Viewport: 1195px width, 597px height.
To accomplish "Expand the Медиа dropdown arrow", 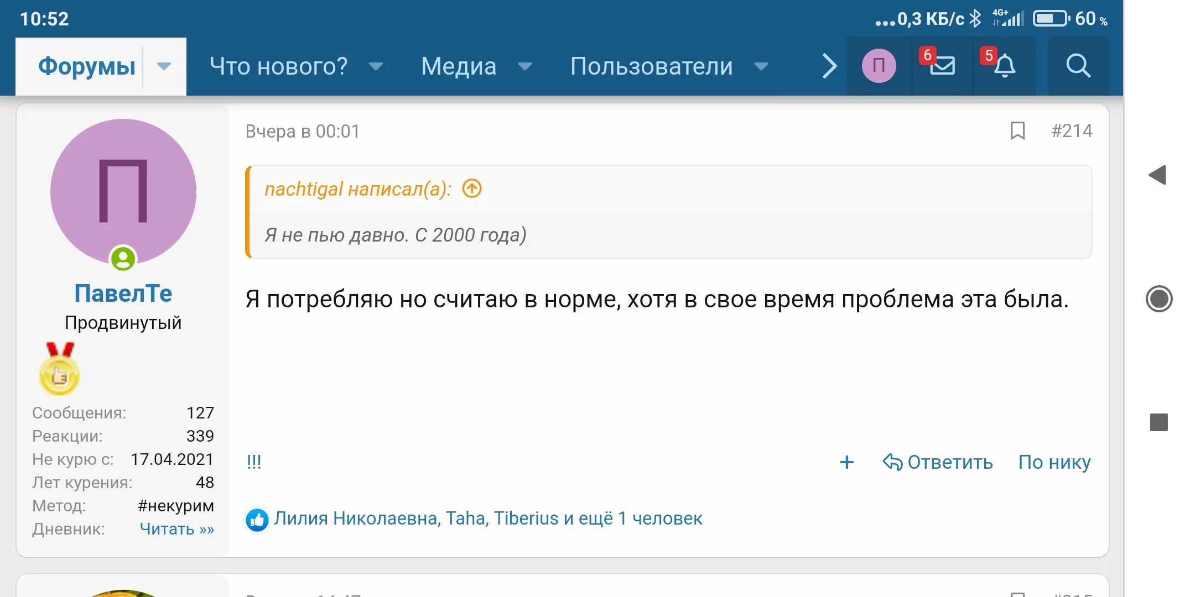I will coord(524,67).
